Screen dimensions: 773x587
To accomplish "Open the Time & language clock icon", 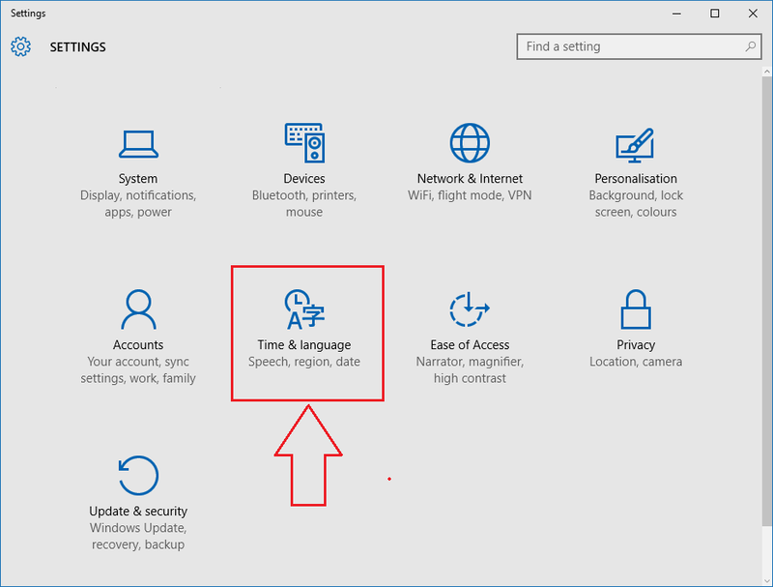I will point(304,309).
